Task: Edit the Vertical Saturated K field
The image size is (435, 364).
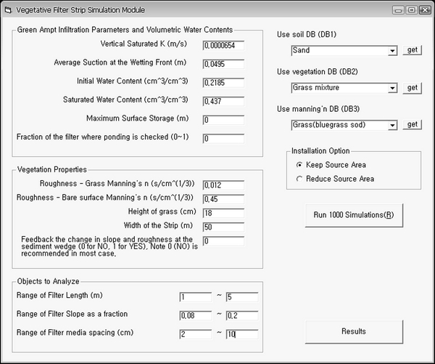Action: [223, 45]
